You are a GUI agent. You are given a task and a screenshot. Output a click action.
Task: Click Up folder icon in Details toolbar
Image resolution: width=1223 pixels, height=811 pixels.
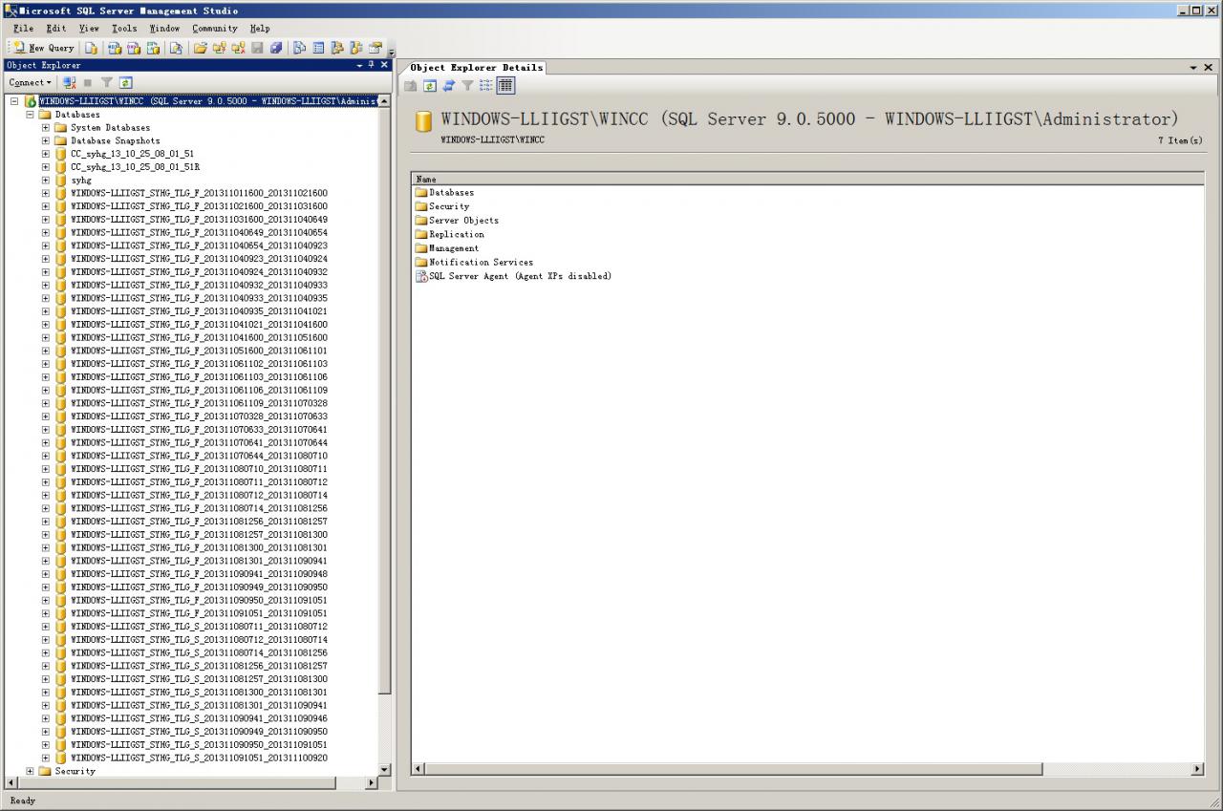tap(411, 86)
